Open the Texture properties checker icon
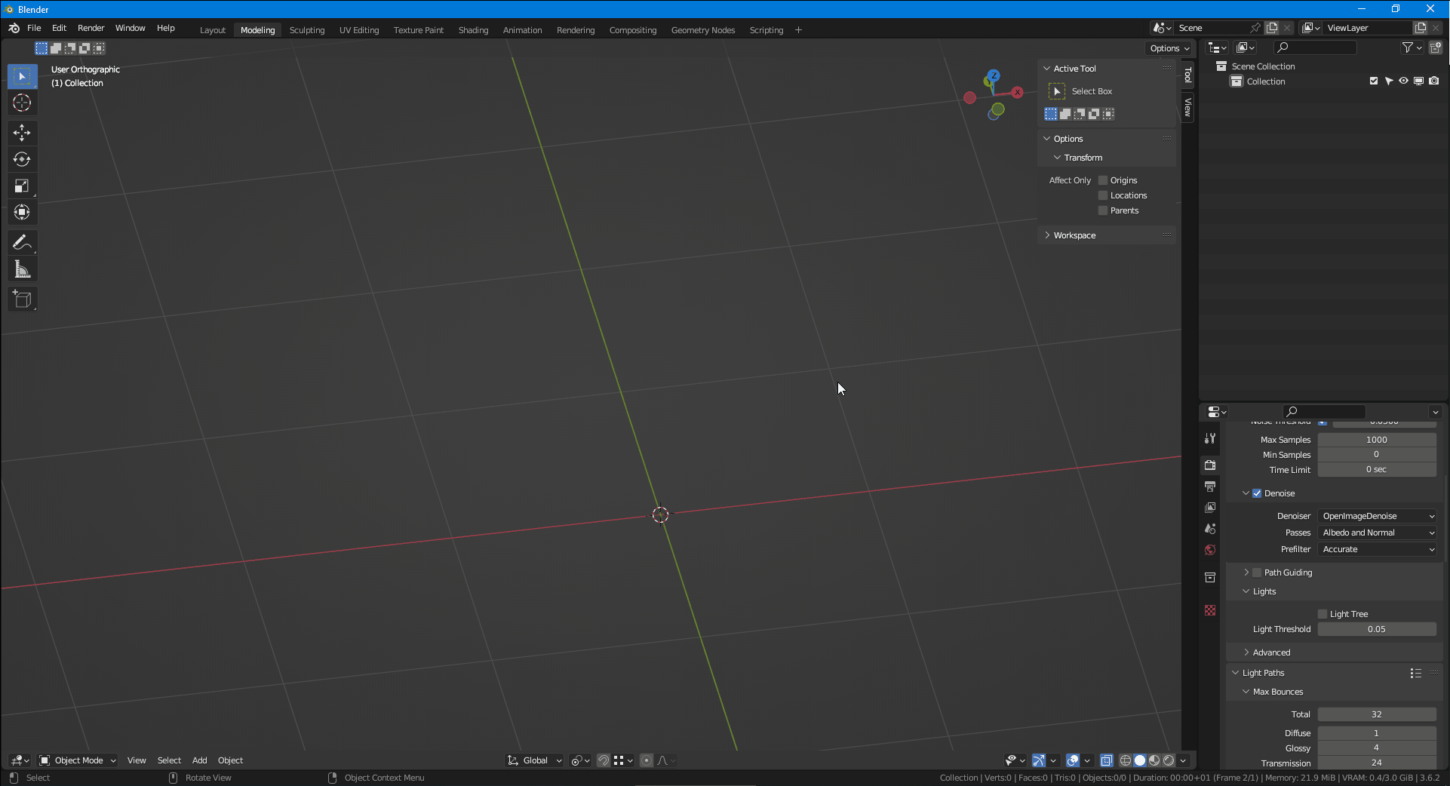1450x786 pixels. (1210, 610)
